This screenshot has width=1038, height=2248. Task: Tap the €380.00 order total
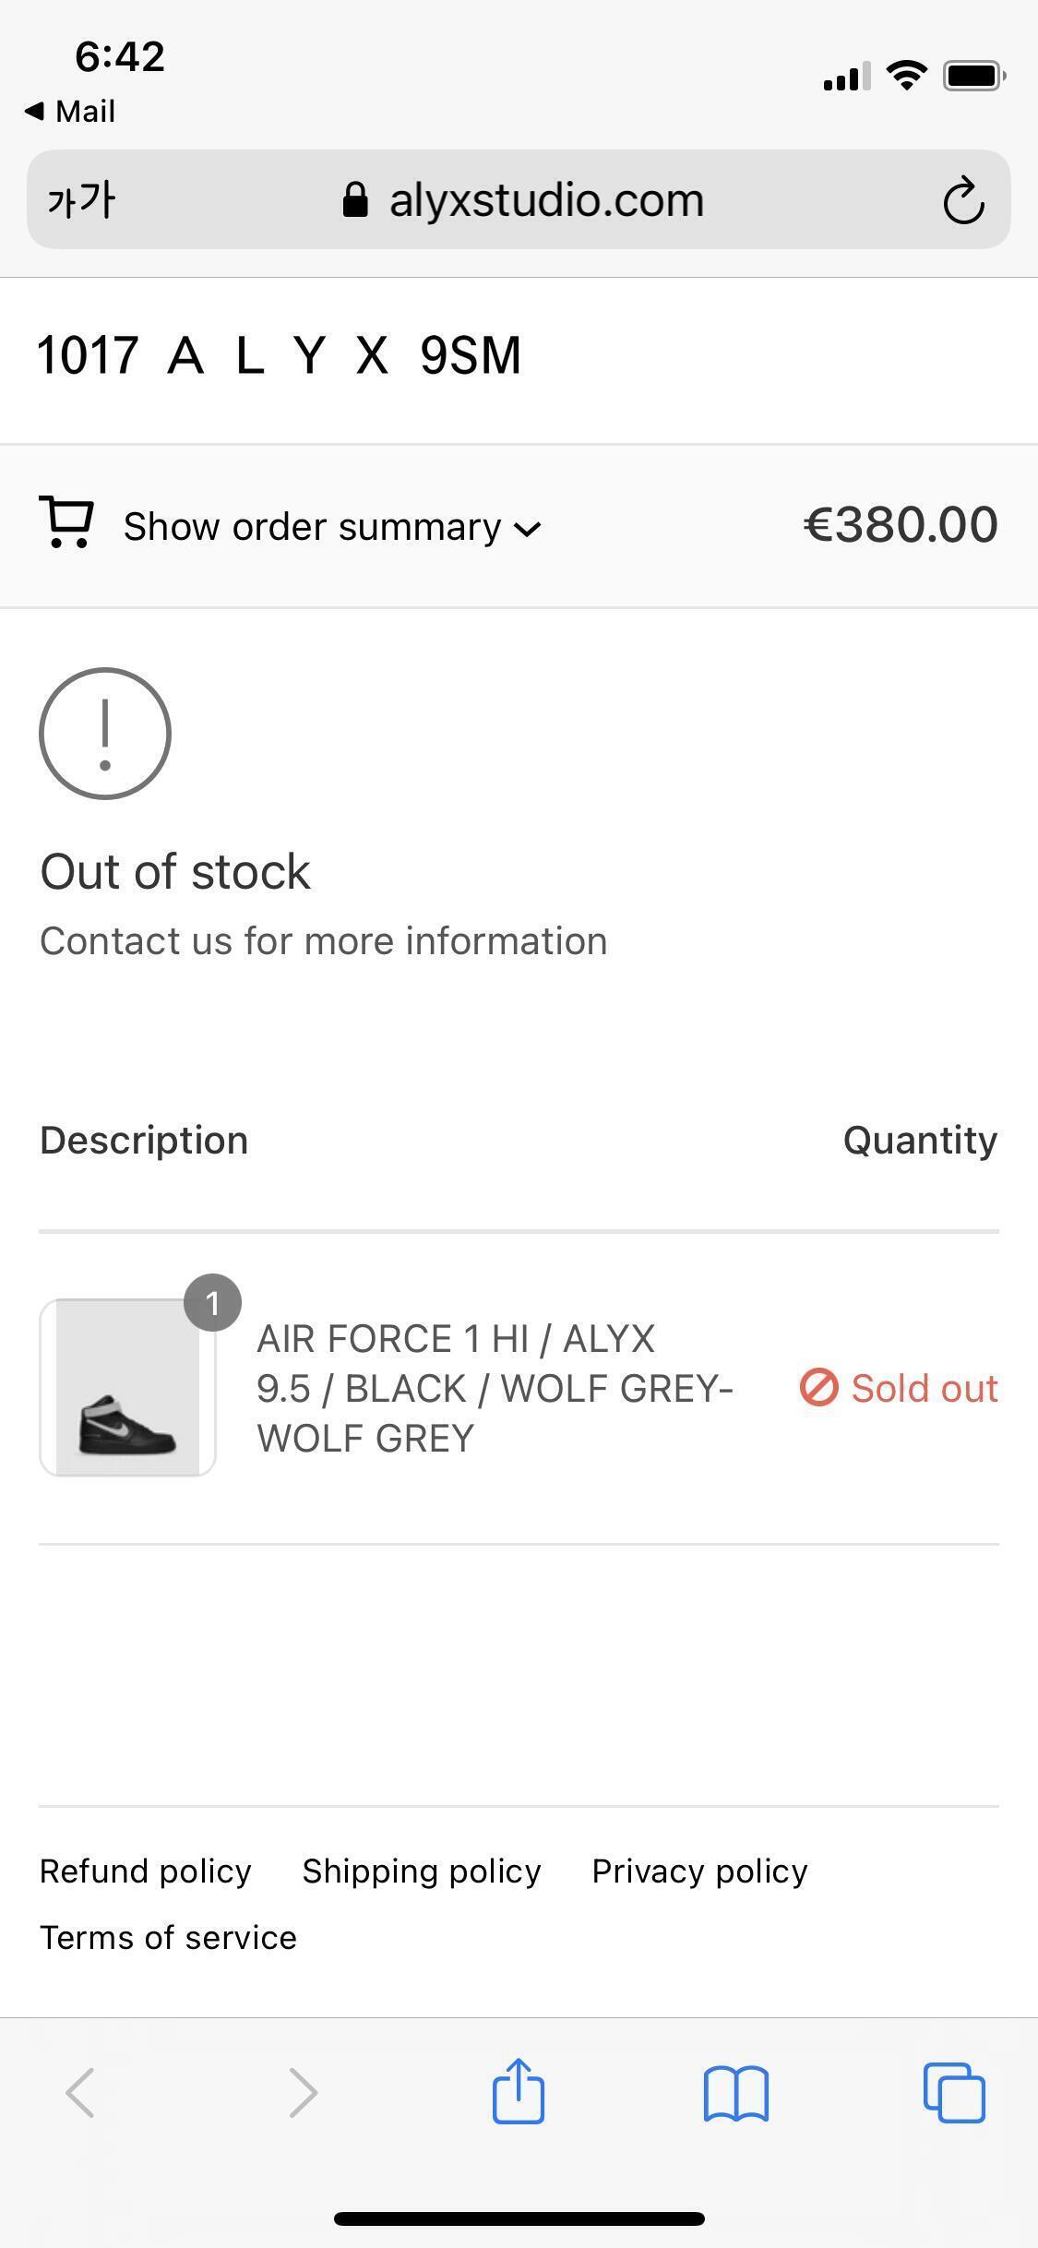coord(901,524)
